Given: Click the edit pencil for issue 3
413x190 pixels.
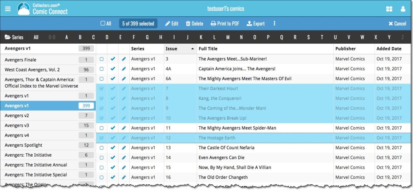Looking at the screenshot, I should pyautogui.click(x=124, y=59).
